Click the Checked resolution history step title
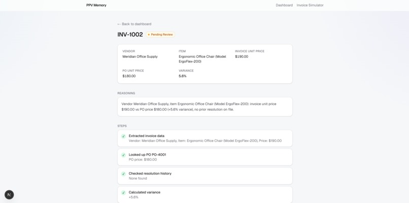The width and height of the screenshot is (409, 203). (x=150, y=174)
